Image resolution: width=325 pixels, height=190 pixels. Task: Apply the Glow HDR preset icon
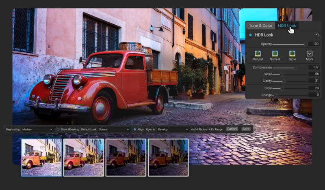click(x=292, y=53)
